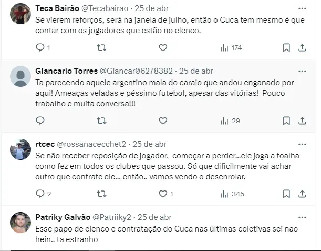
Task: Bookmark Teca Bairão's tweet
Action: click(x=286, y=48)
